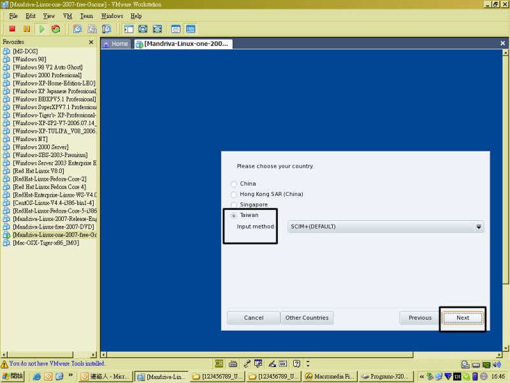Open the Team menu
This screenshot has width=510, height=383.
87,16
